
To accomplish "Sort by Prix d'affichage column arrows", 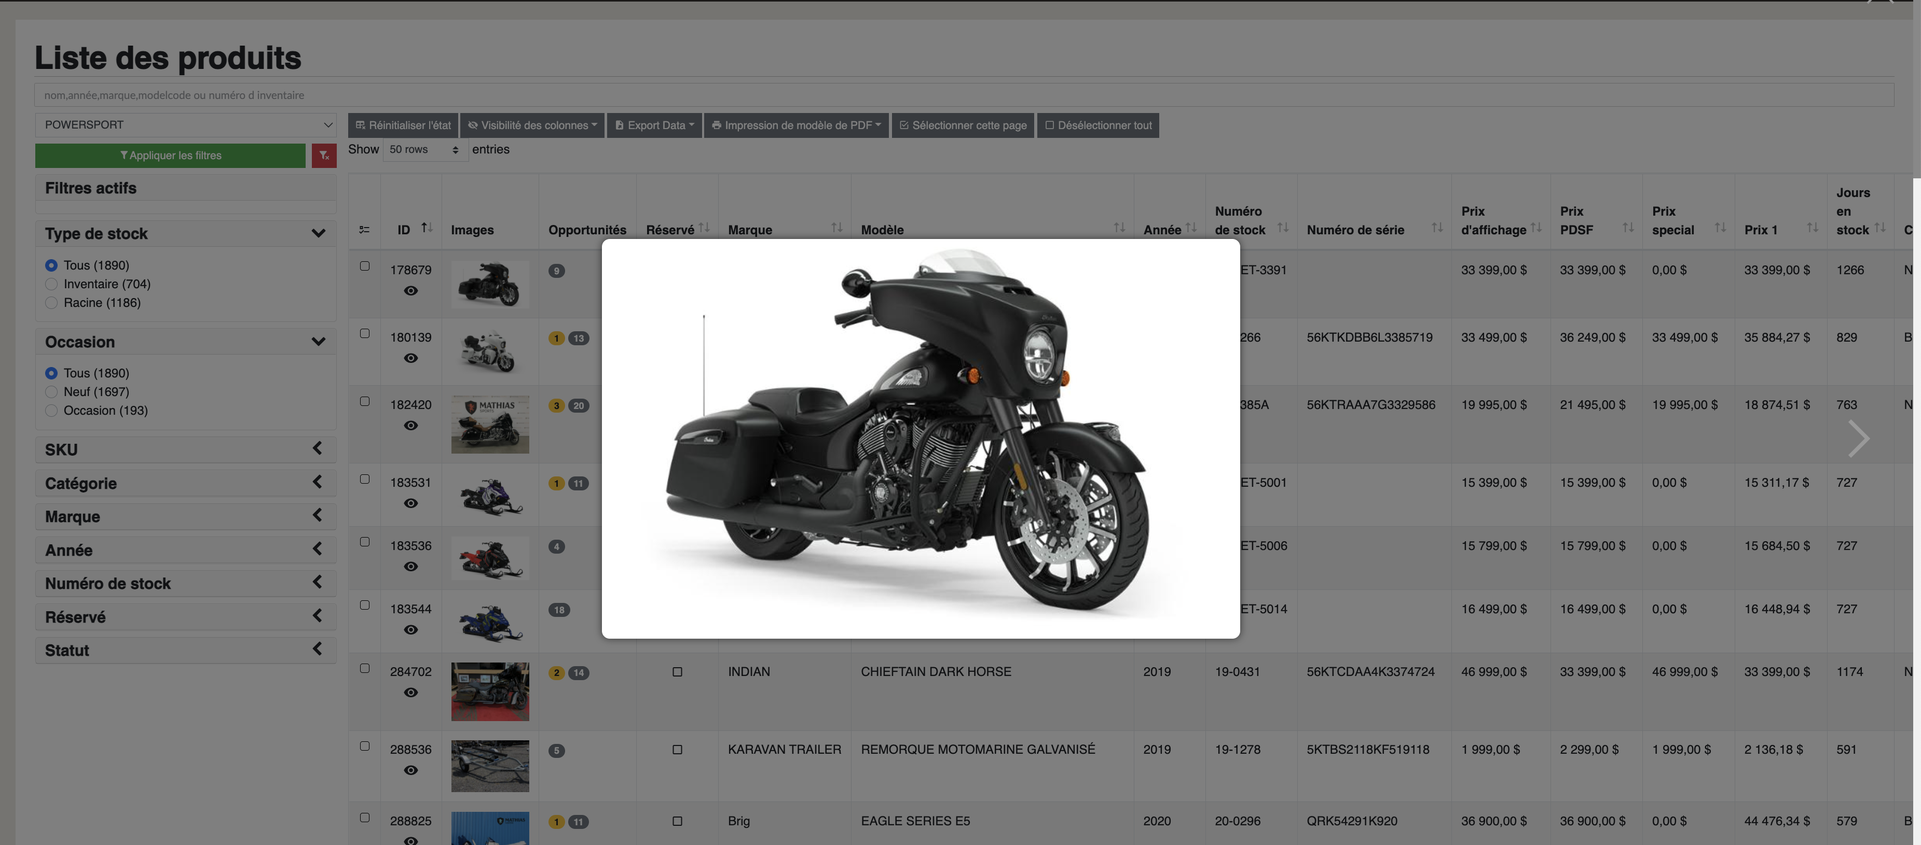I will pos(1536,227).
